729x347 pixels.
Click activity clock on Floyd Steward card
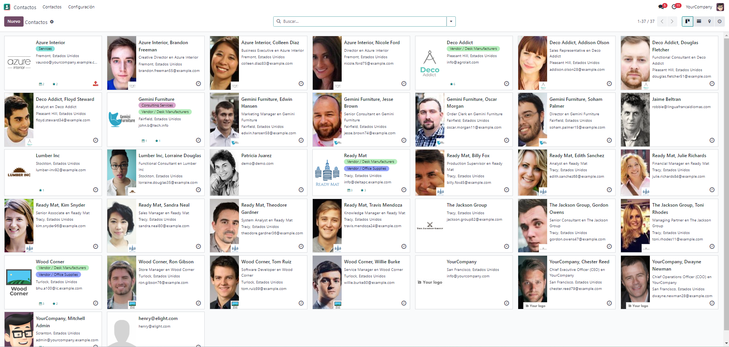96,140
